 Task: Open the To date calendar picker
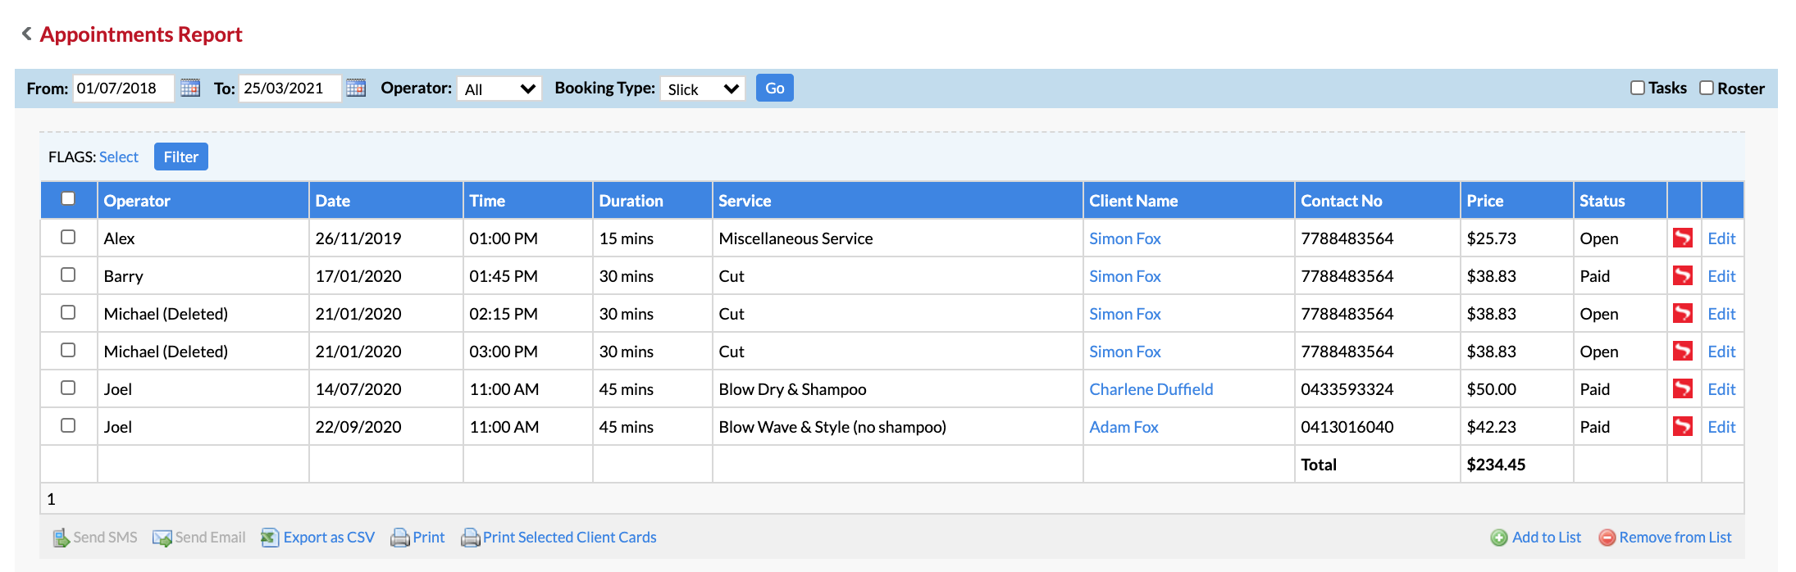click(356, 88)
